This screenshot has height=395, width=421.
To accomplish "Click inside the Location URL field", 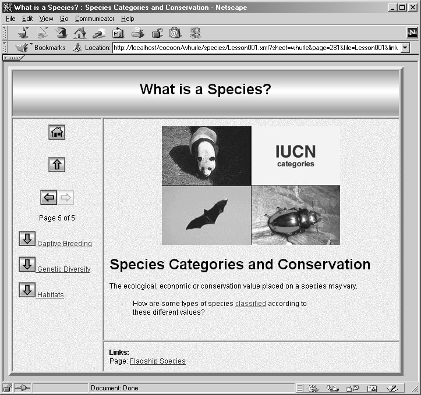I will (255, 48).
